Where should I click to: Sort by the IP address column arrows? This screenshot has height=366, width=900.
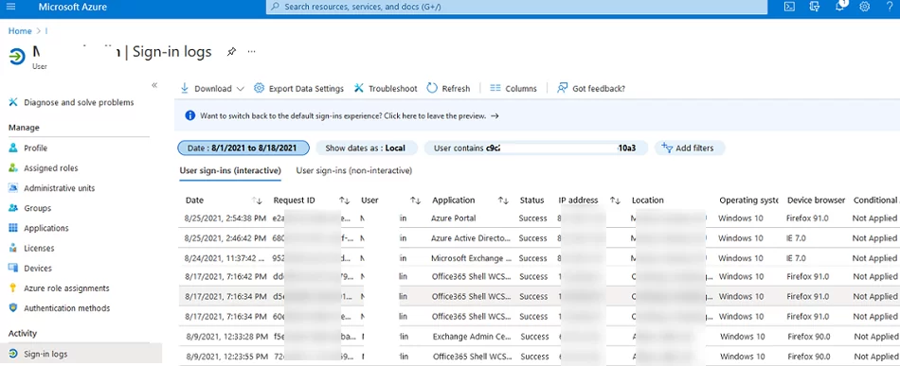click(x=615, y=200)
